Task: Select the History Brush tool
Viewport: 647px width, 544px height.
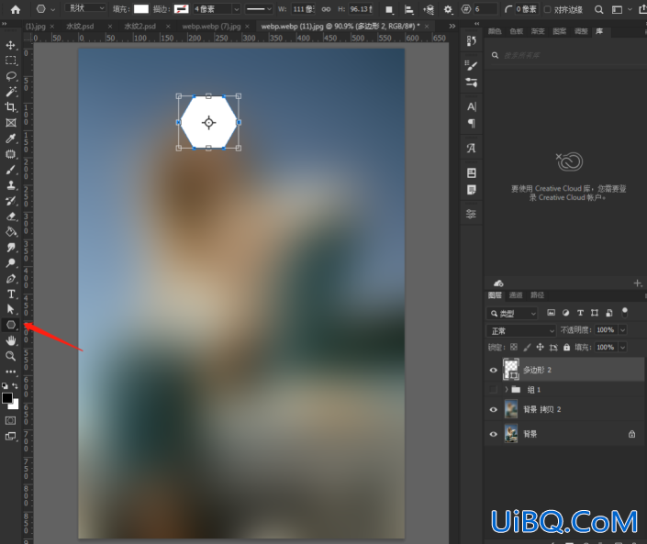Action: coord(11,201)
